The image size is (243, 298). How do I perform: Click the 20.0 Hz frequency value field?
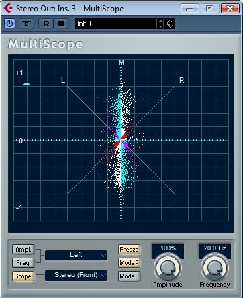pyautogui.click(x=215, y=248)
